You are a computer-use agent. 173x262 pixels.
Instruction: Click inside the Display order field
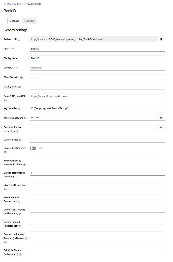point(97,86)
